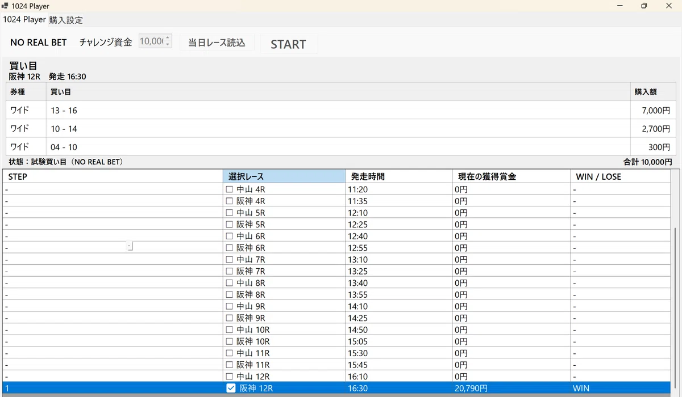Viewport: 682px width, 397px height.
Task: Decrease チャレンジ資金 with the down arrow
Action: coord(168,45)
